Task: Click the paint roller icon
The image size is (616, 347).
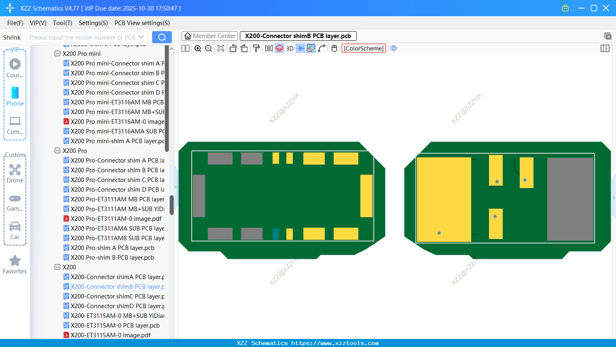Action: click(256, 49)
